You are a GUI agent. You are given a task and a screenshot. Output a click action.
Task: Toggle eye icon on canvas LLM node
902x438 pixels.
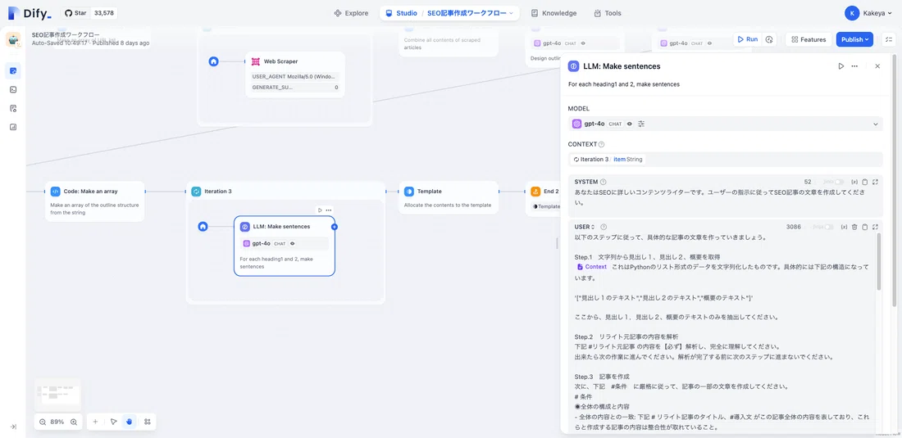coord(292,243)
